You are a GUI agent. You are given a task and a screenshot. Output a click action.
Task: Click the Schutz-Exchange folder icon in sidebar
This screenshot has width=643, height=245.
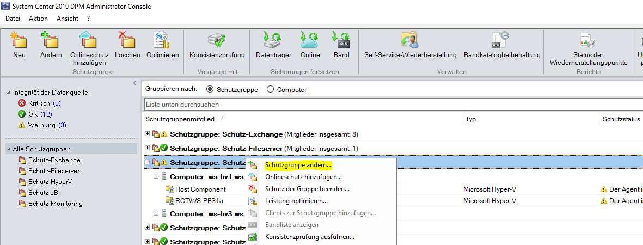[22, 160]
